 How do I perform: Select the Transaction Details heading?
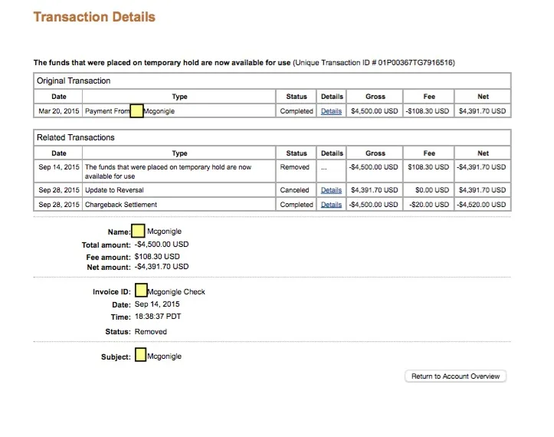click(94, 17)
